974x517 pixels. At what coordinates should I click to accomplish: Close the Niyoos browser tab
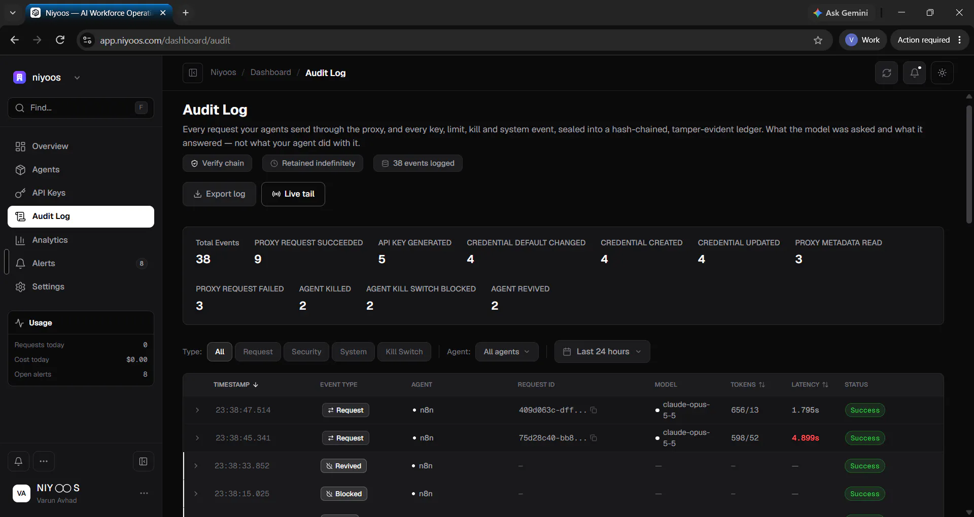click(163, 13)
